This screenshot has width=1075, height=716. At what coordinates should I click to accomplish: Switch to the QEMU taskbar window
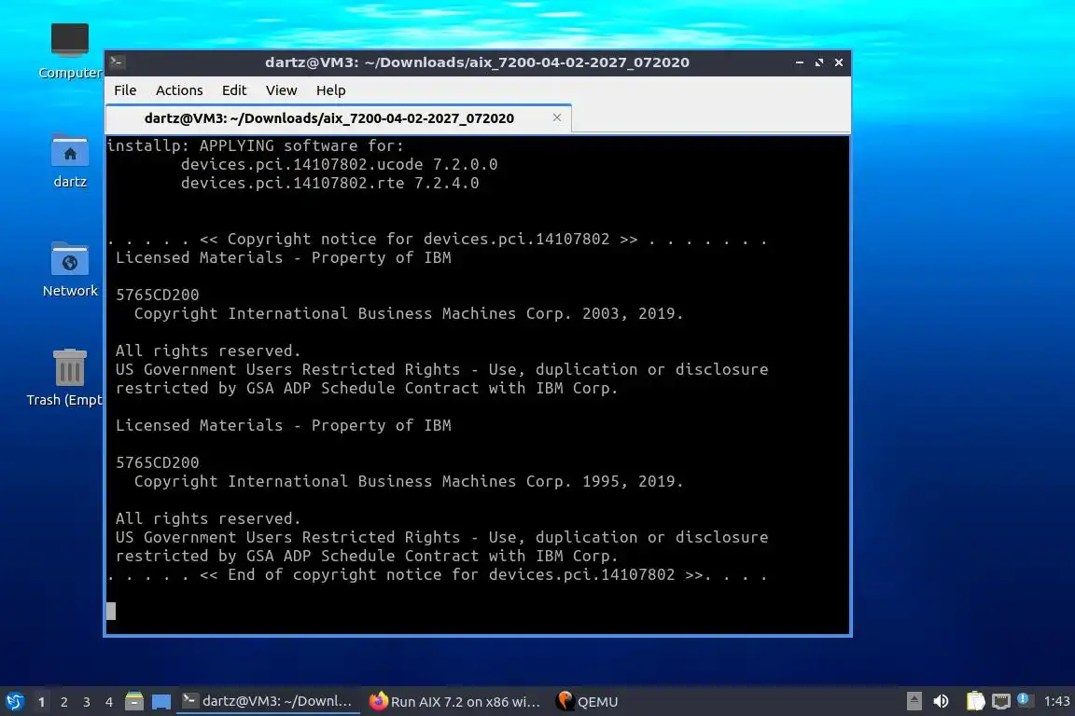[588, 701]
